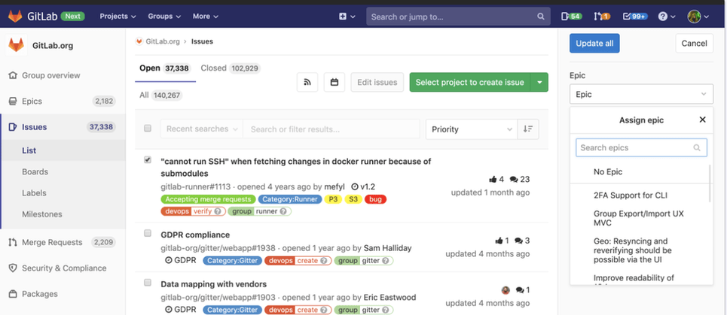Click the Update all button
Screen dimensions: 727x315
coord(594,44)
